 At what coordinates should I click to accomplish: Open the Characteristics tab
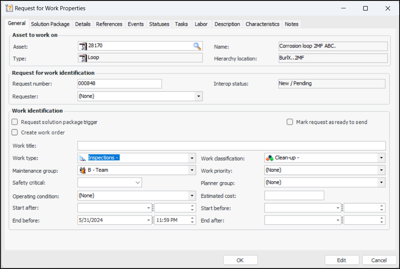(x=262, y=24)
